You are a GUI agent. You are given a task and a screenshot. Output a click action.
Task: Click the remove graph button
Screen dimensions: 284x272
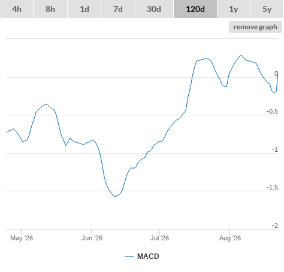[255, 27]
